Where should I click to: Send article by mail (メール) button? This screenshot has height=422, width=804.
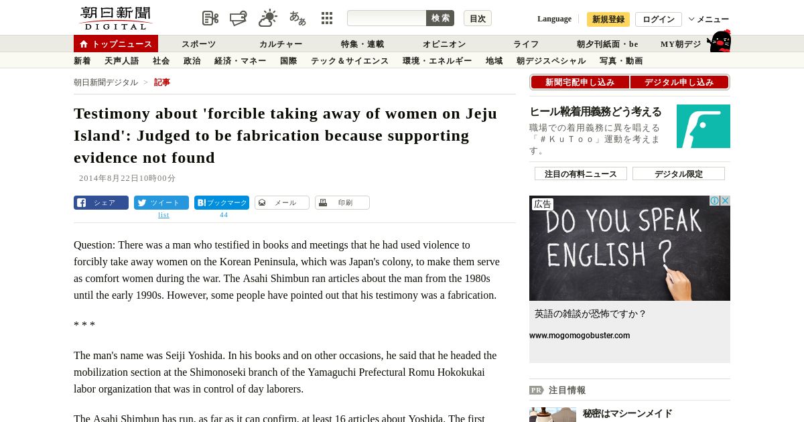click(282, 203)
